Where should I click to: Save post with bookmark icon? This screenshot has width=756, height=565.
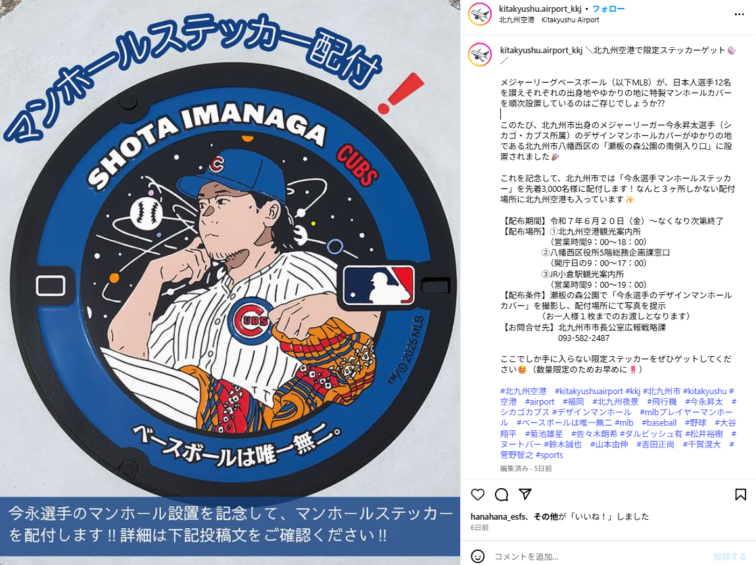point(741,495)
